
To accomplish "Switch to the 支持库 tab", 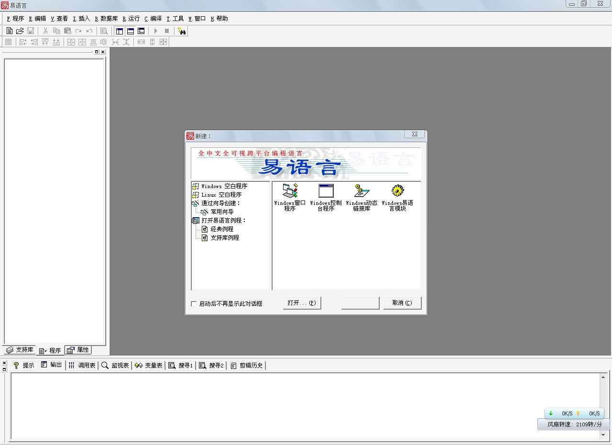I will click(x=20, y=350).
